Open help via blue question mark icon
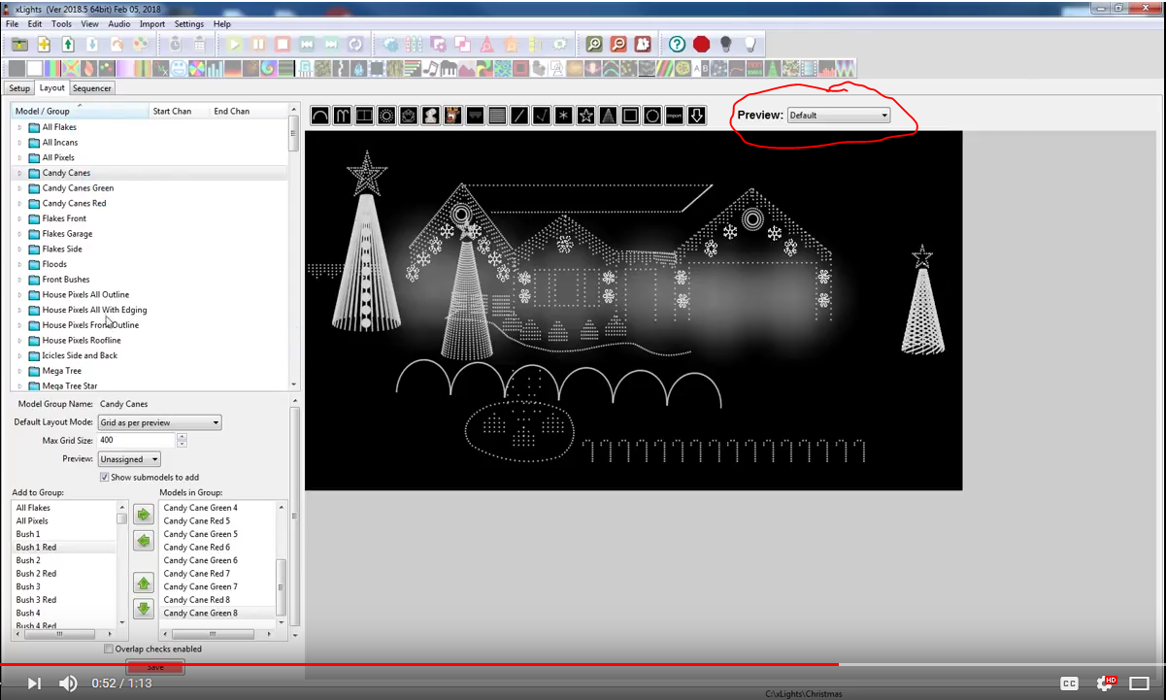This screenshot has height=700, width=1166. [678, 45]
